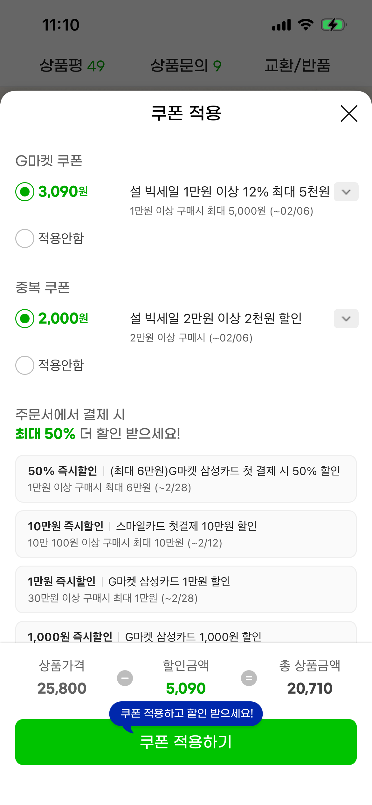Open the 상품평 49 tab
This screenshot has height=805, width=372.
coord(72,66)
